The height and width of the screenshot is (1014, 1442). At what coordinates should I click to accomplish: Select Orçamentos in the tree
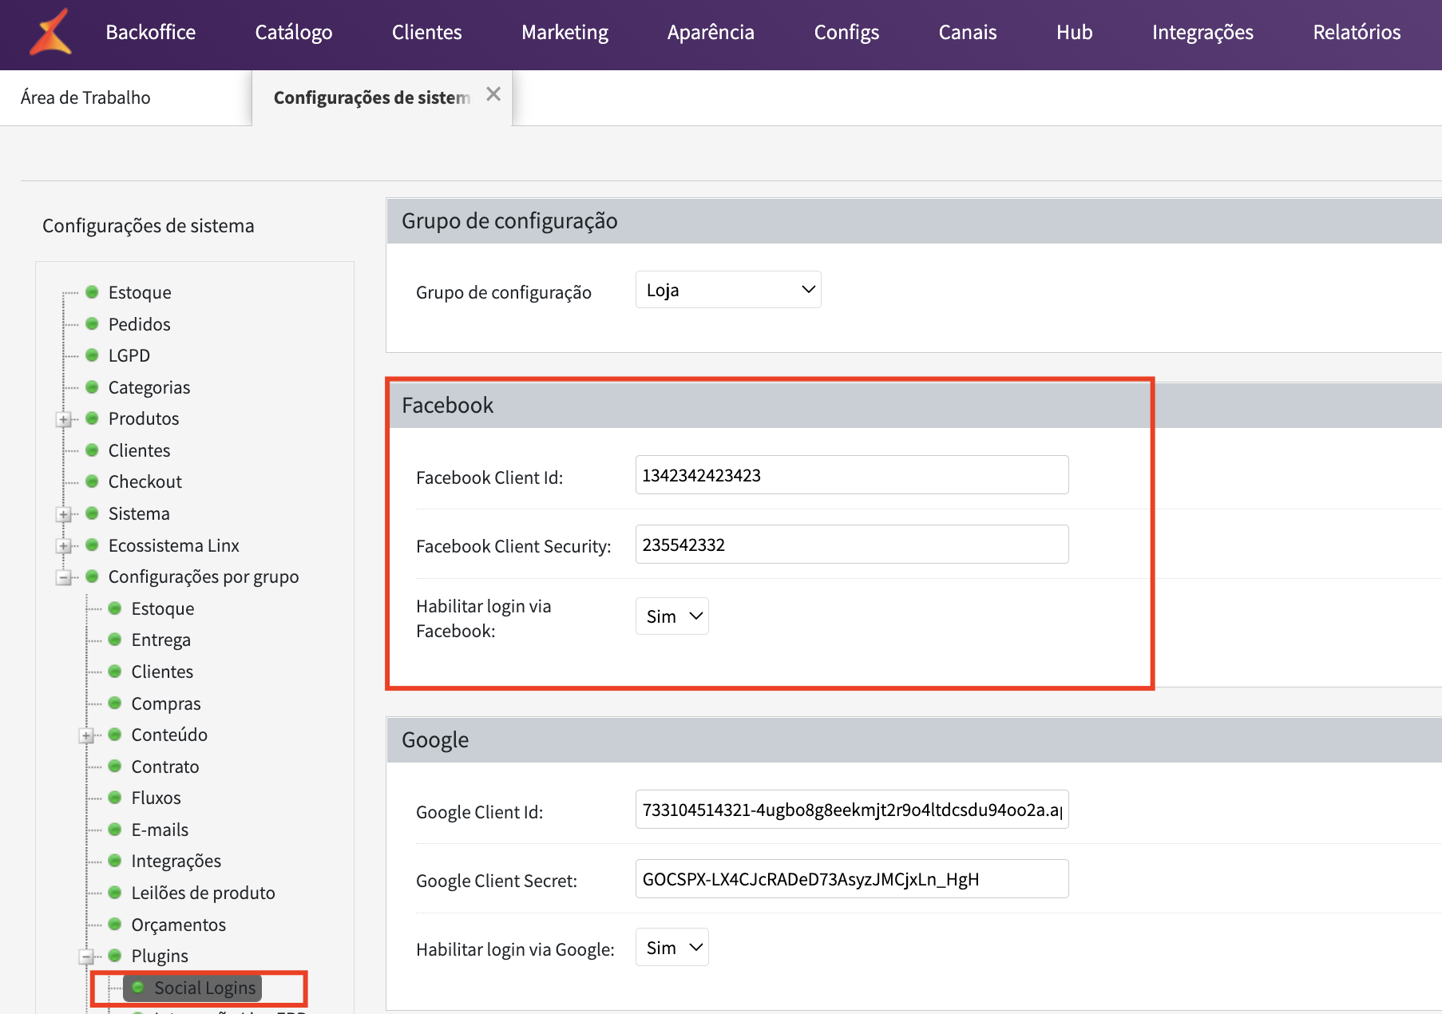coord(179,925)
